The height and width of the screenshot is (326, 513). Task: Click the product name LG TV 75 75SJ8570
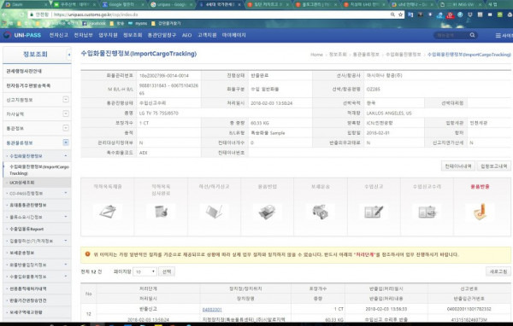[x=159, y=113]
